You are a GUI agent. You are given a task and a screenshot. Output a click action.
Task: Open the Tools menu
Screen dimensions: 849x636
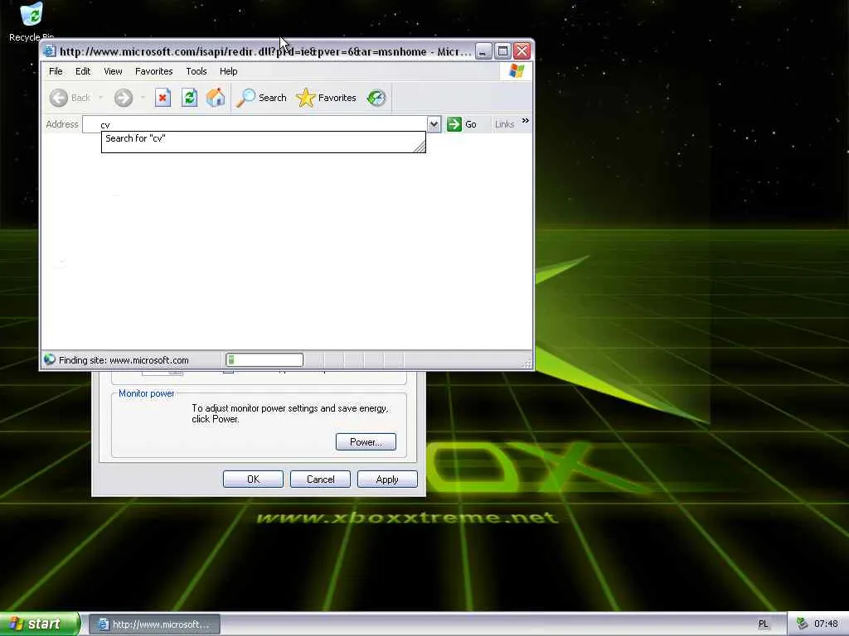pyautogui.click(x=196, y=71)
